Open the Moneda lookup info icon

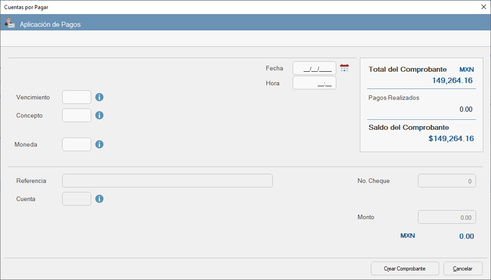pyautogui.click(x=99, y=144)
